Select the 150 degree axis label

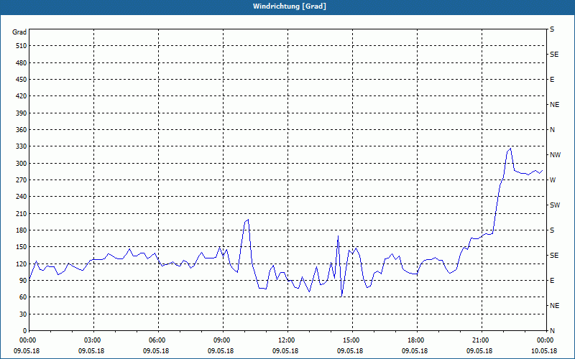[x=22, y=247]
